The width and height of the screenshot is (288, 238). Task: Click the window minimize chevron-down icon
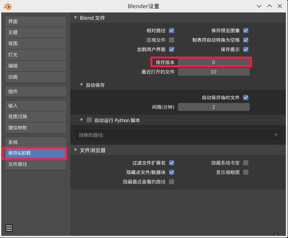pos(259,6)
